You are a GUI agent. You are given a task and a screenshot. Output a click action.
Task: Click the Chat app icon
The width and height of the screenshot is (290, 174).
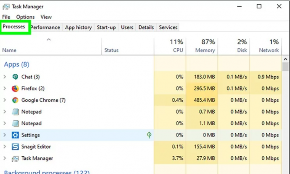click(x=15, y=77)
